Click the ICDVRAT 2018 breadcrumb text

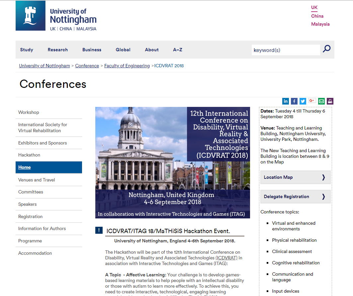point(169,66)
